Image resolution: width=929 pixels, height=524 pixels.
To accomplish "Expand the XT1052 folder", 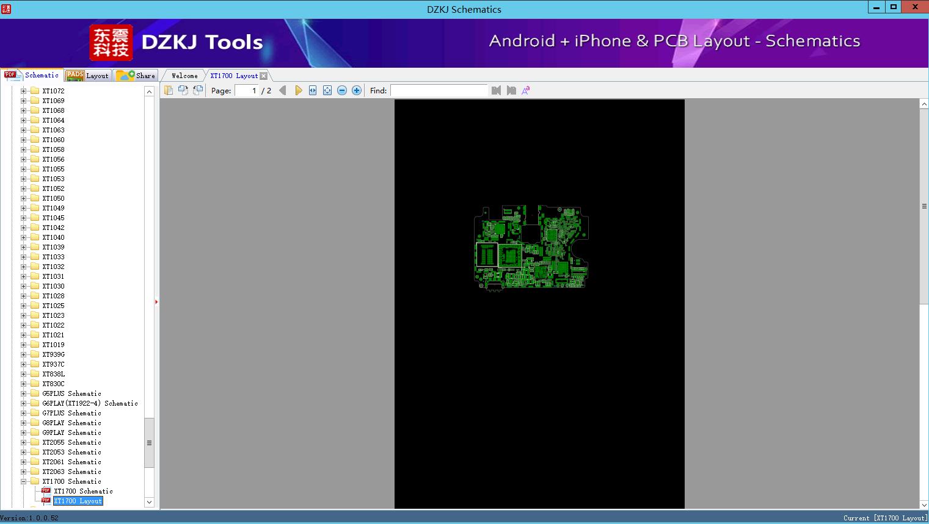I will (x=24, y=188).
